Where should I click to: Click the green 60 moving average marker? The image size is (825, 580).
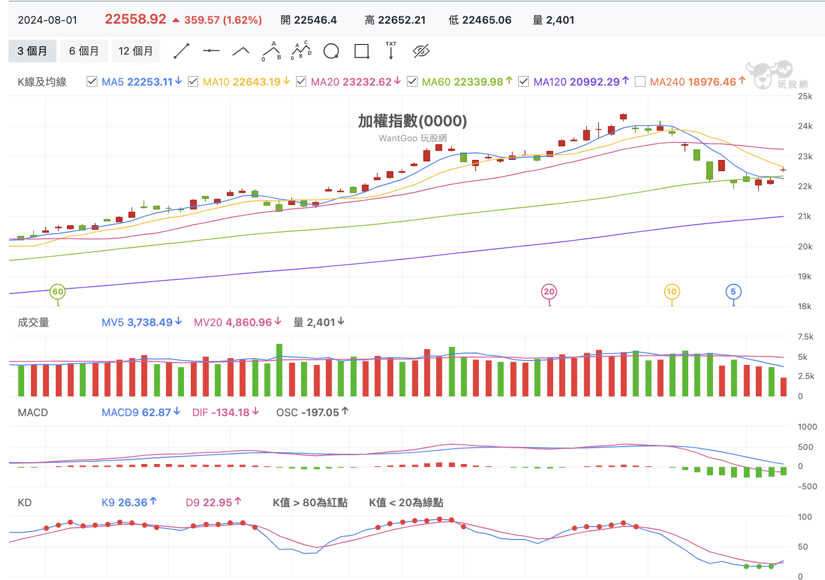(x=57, y=292)
